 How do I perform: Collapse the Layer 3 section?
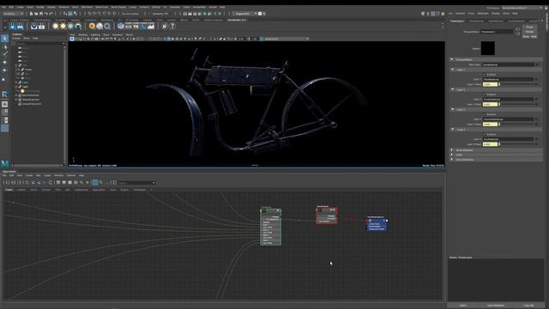453,110
